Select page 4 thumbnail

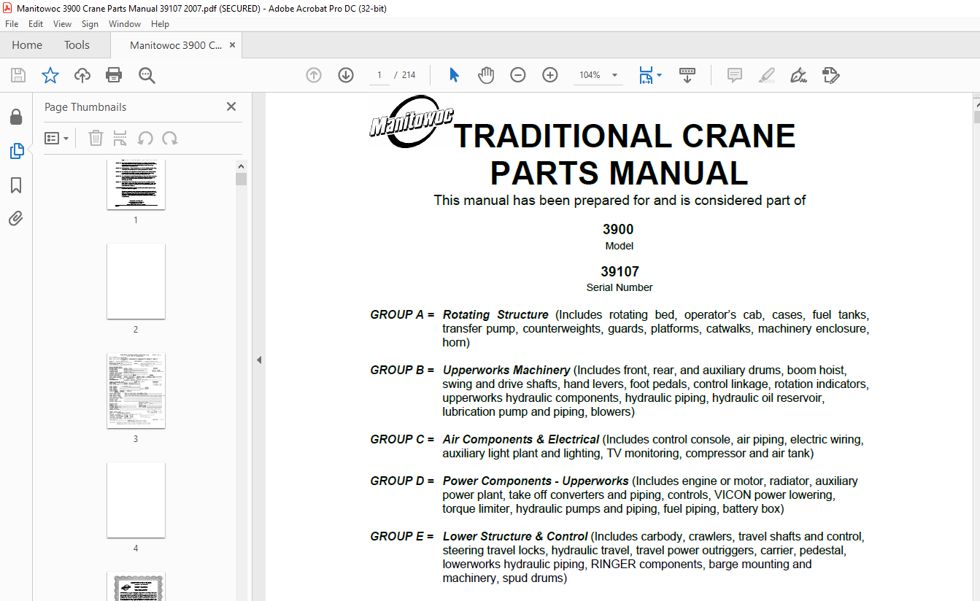coord(136,500)
